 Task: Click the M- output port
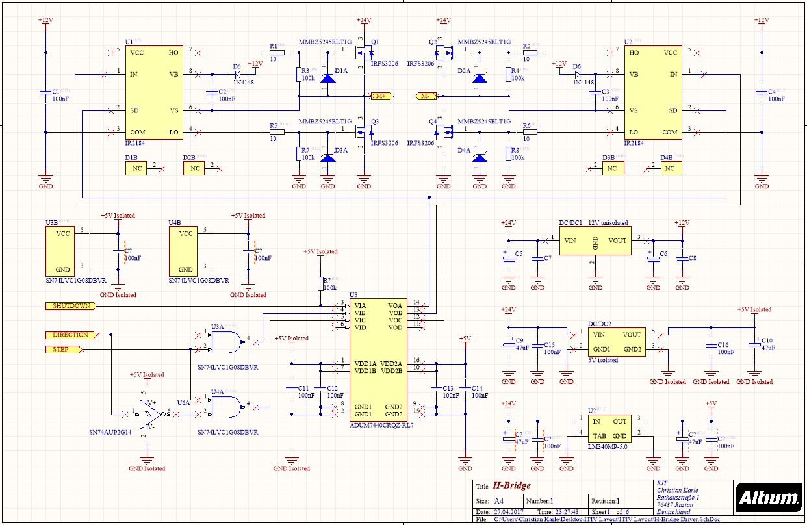(425, 96)
